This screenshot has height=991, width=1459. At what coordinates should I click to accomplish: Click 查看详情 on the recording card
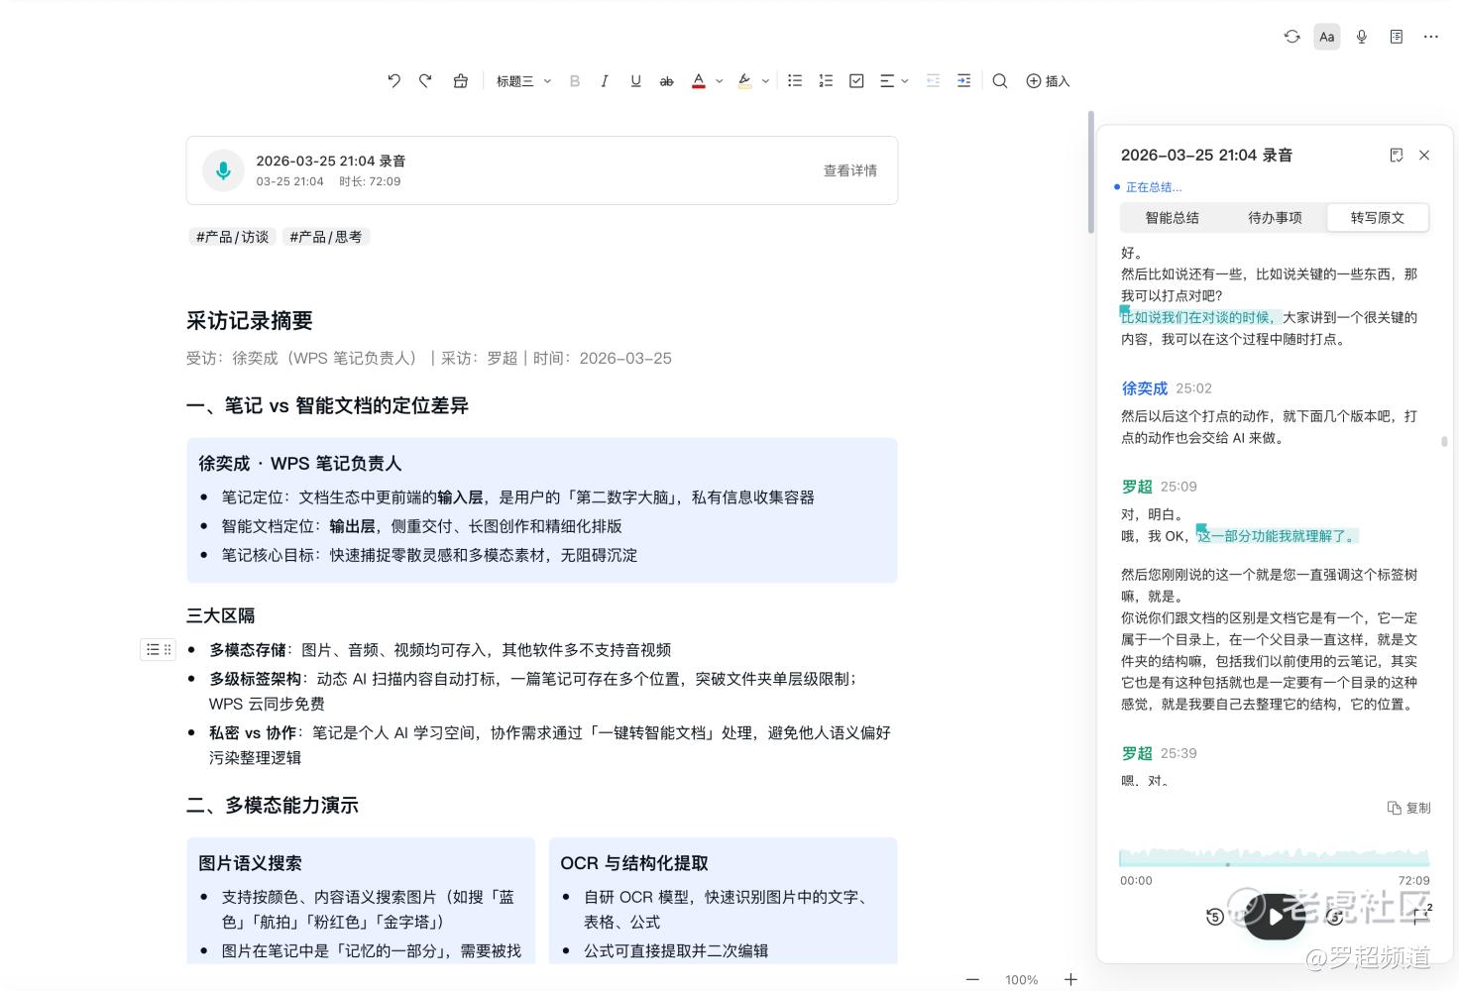(x=849, y=170)
